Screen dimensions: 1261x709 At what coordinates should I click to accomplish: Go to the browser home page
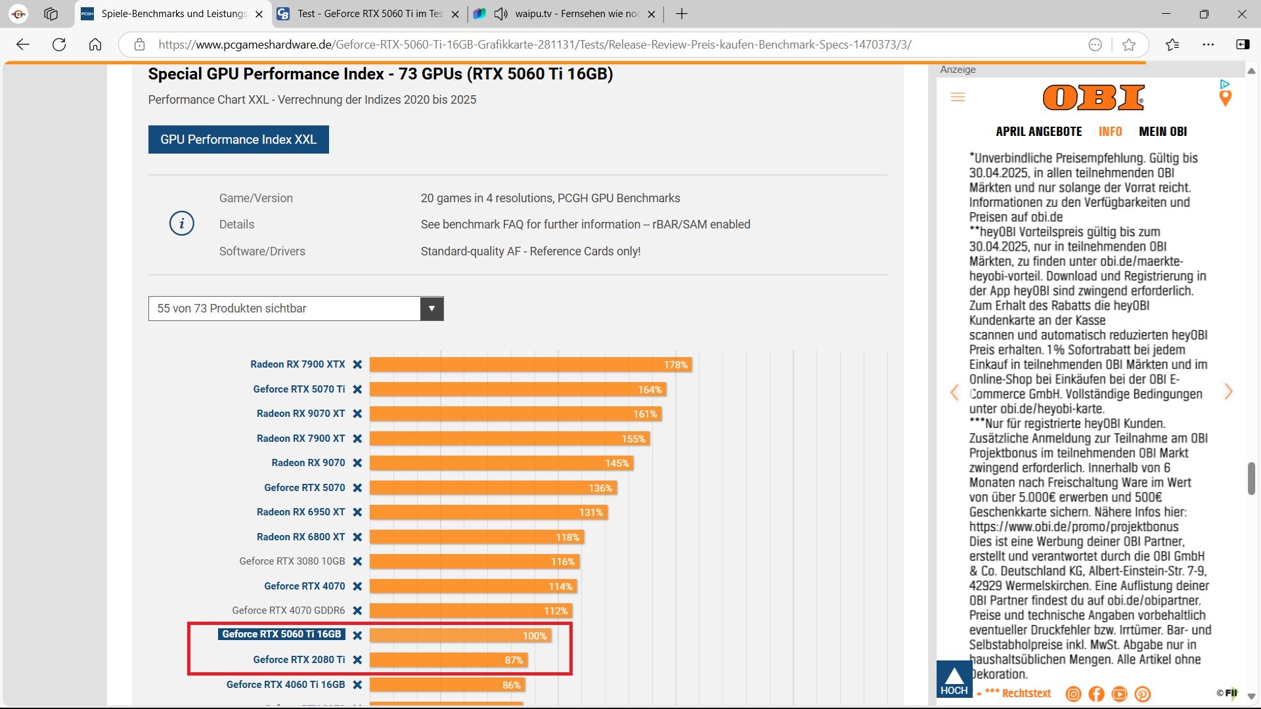pos(95,45)
